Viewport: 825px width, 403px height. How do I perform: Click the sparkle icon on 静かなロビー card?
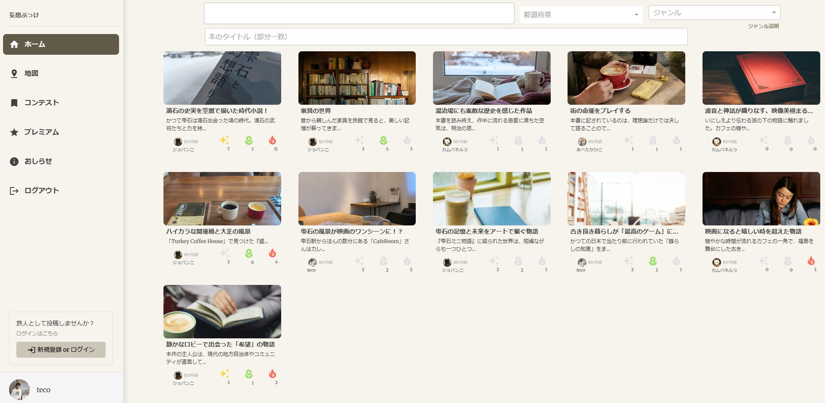pos(225,374)
